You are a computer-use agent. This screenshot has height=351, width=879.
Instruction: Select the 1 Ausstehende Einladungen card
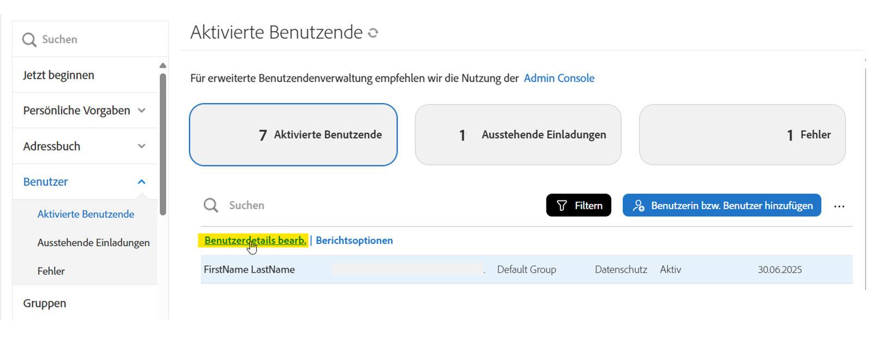pos(518,135)
